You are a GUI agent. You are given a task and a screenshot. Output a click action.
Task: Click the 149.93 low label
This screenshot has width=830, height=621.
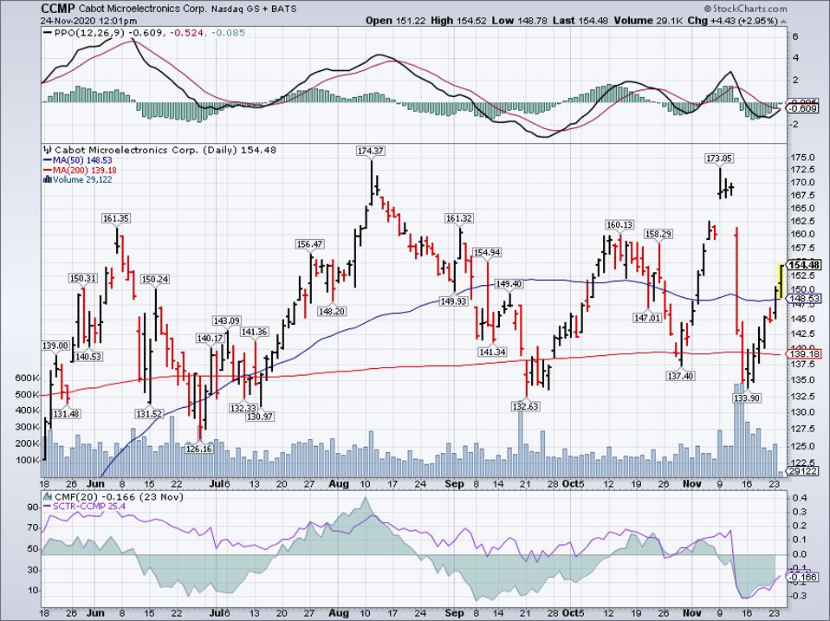pos(454,301)
